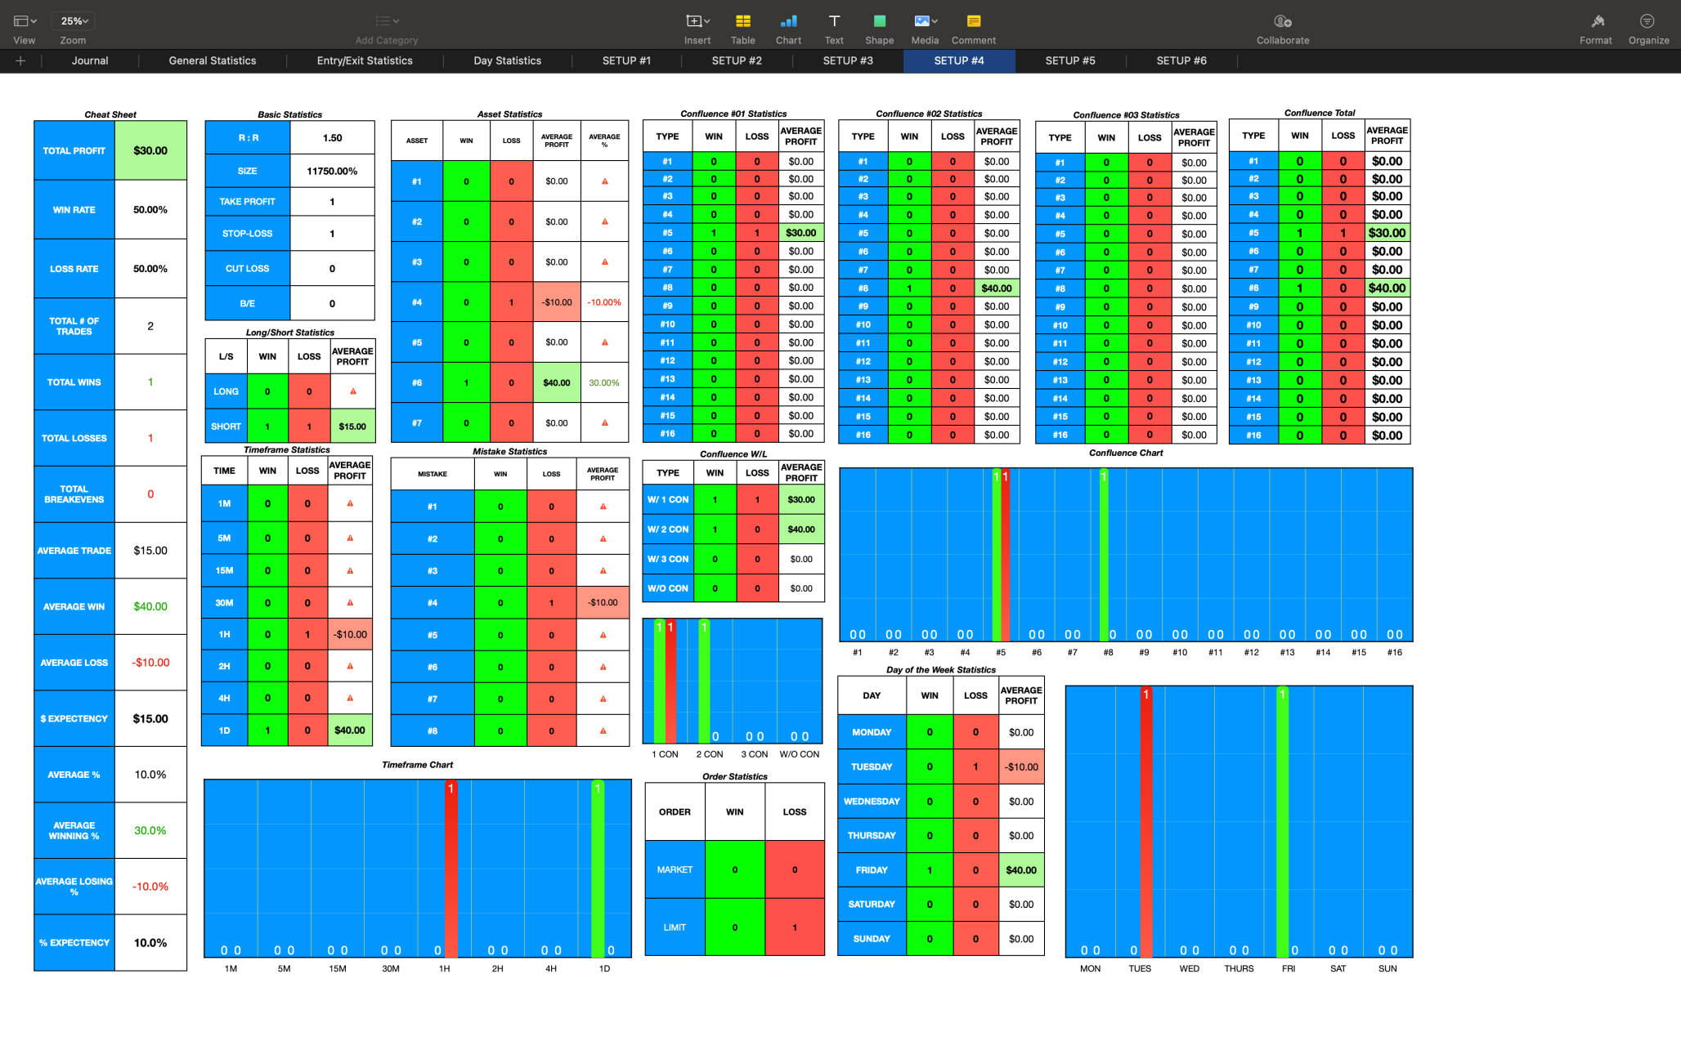Expand the 25% zoom dropdown

(74, 21)
